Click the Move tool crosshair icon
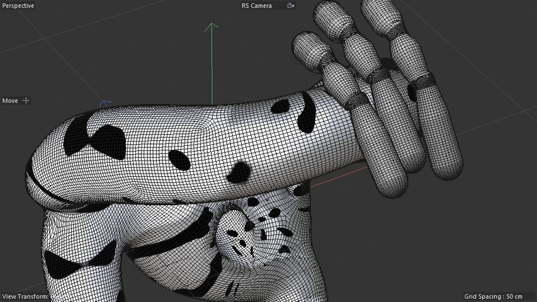Screen dimensions: 537x302 26,100
